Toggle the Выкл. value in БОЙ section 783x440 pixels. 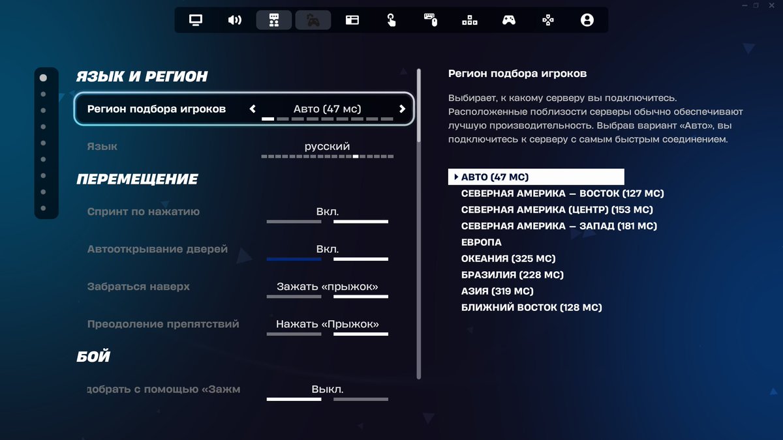[328, 389]
